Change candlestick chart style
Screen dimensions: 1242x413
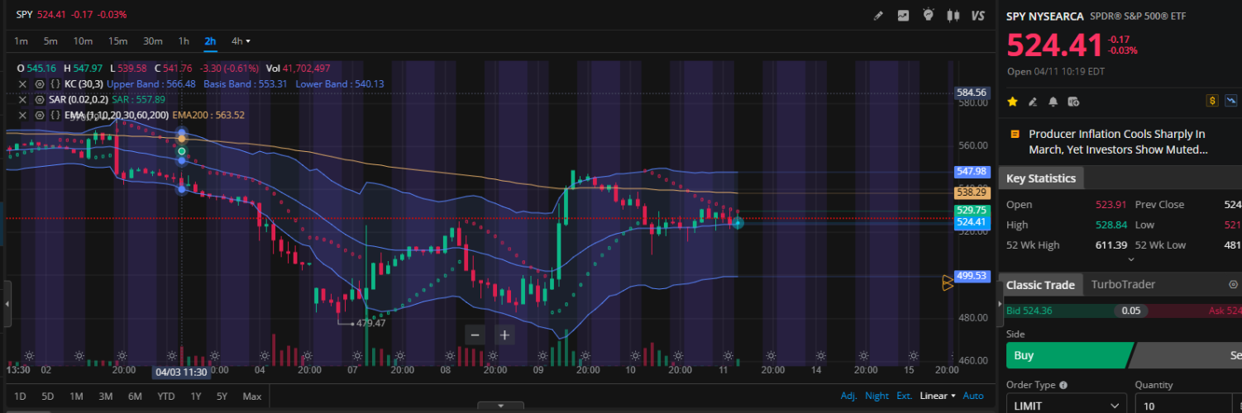[953, 15]
